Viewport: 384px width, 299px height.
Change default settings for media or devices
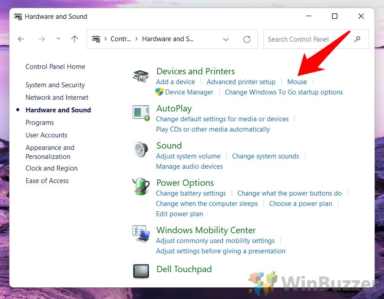(x=222, y=119)
